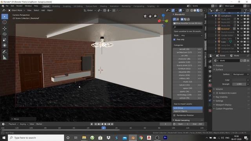251x141 pixels.
Task: Adjust the world Strength value slider
Action: tap(239, 84)
